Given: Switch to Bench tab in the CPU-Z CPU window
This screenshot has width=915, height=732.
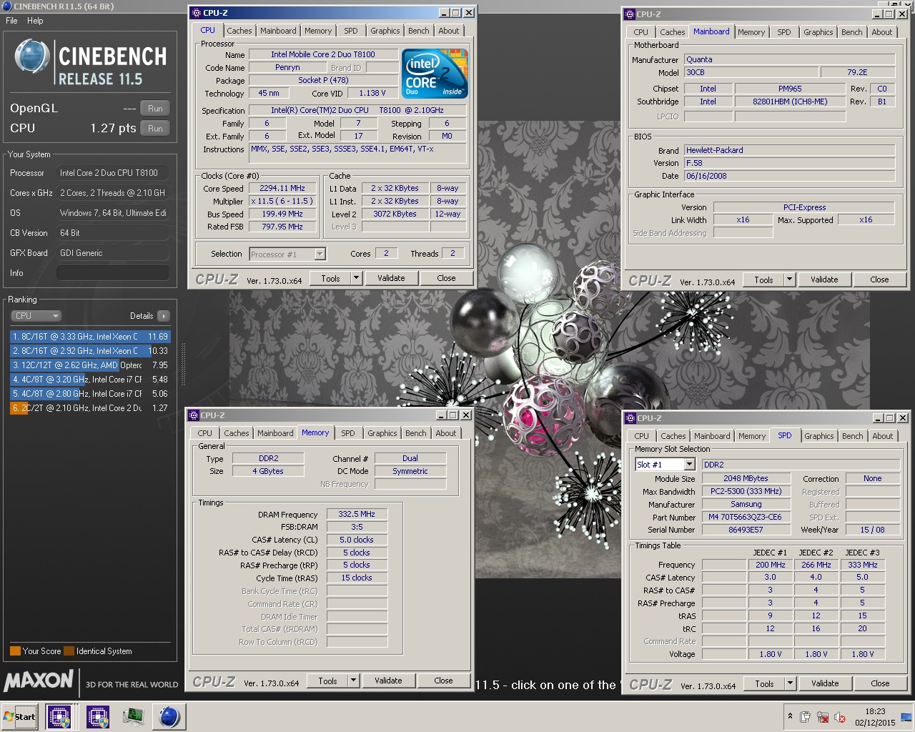Looking at the screenshot, I should pos(419,31).
